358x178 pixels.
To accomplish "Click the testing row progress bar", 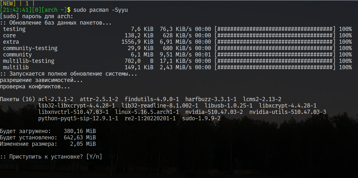I will pos(275,29).
